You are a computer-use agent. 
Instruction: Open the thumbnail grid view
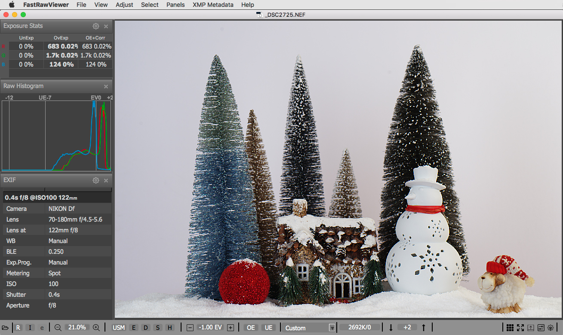tap(510, 328)
